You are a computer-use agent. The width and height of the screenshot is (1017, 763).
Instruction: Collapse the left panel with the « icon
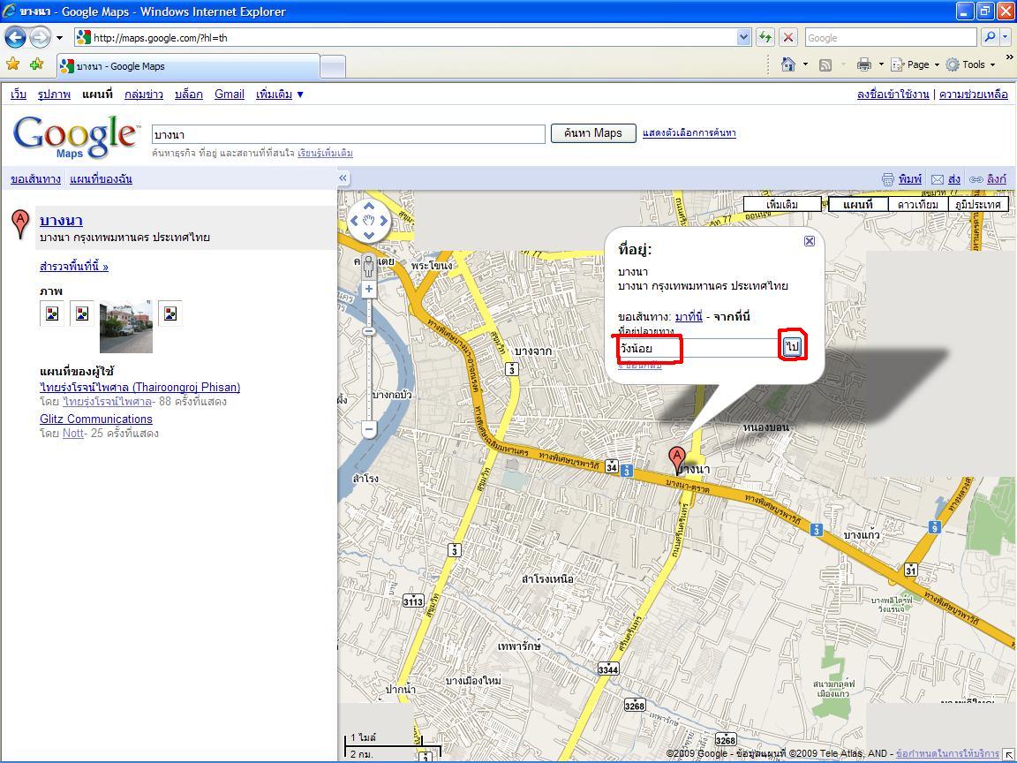(x=343, y=178)
